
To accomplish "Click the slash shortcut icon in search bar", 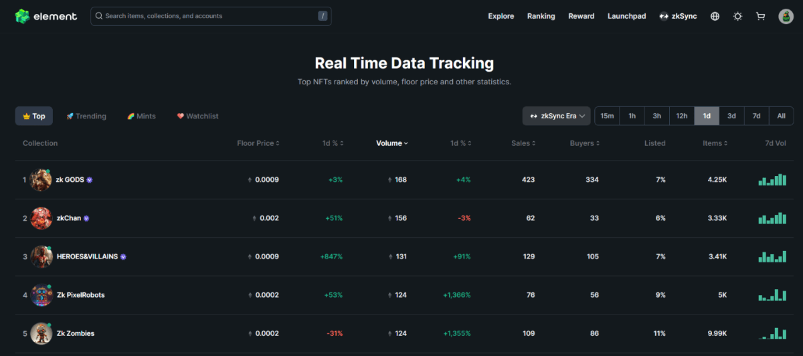I will tap(323, 16).
